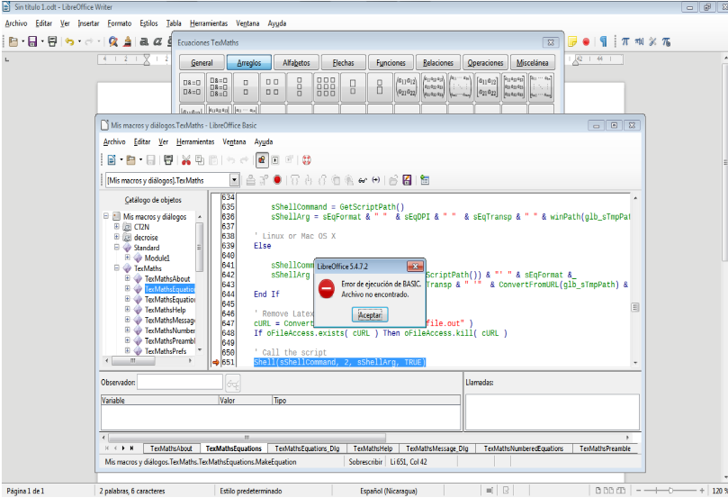Click the red Stop macro icon

[278, 180]
